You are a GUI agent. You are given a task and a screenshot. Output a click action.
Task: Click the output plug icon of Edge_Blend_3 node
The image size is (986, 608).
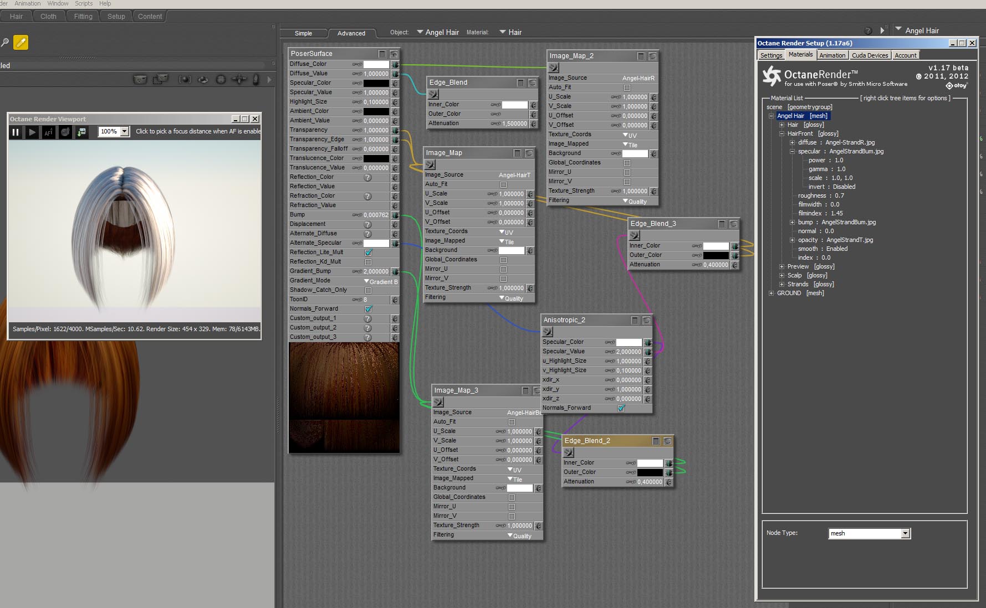635,235
